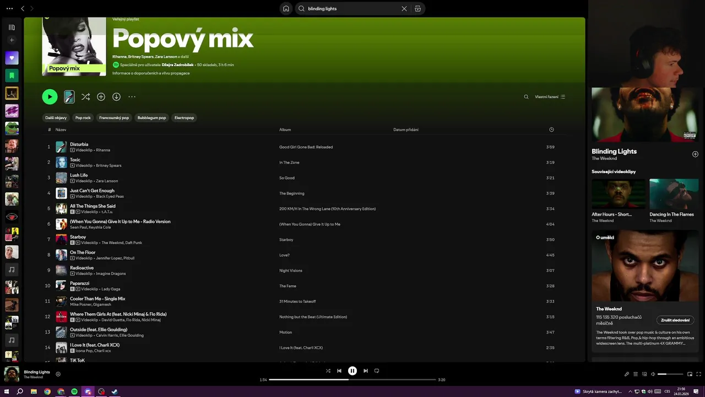Sort by Album column header

[x=285, y=130]
